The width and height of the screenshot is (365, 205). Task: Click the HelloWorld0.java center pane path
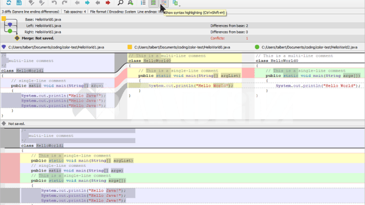[x=182, y=47]
